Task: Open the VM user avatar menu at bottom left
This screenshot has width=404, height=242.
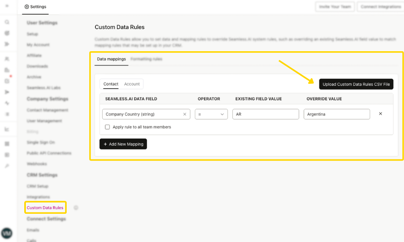Action: tap(7, 233)
